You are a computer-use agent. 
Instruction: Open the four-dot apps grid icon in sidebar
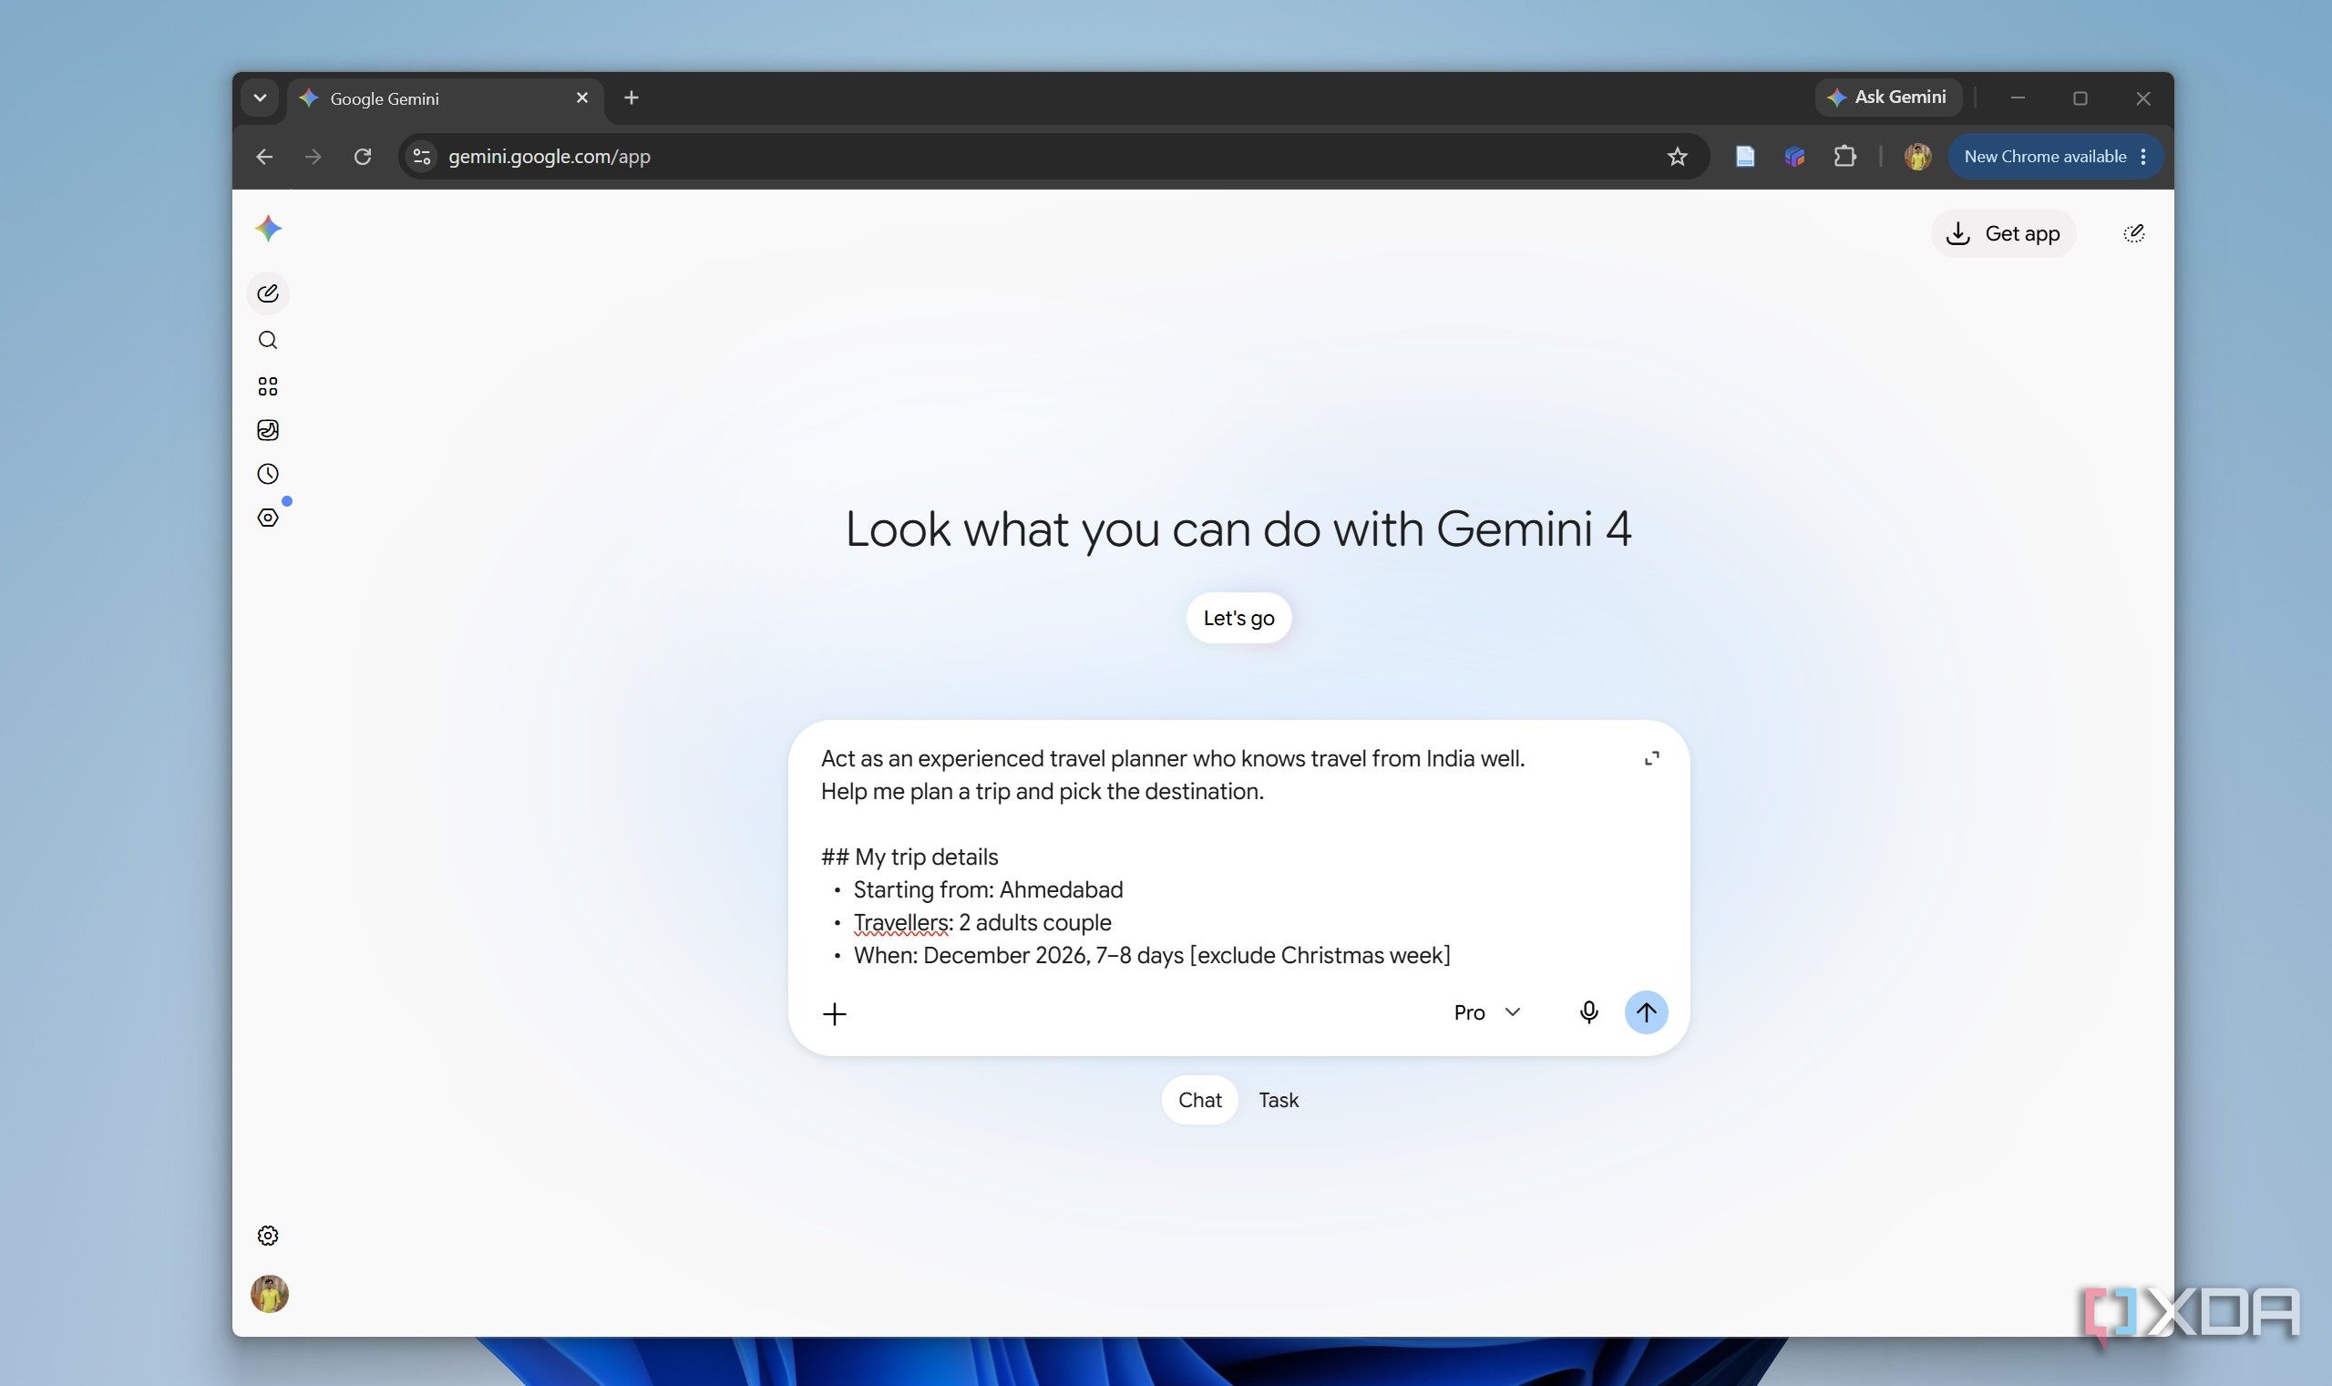268,385
